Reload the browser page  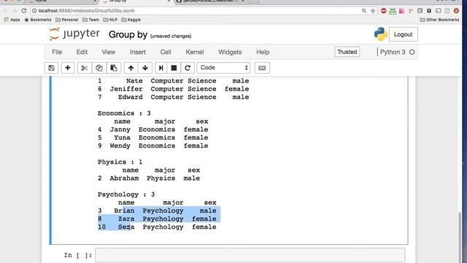[24, 11]
